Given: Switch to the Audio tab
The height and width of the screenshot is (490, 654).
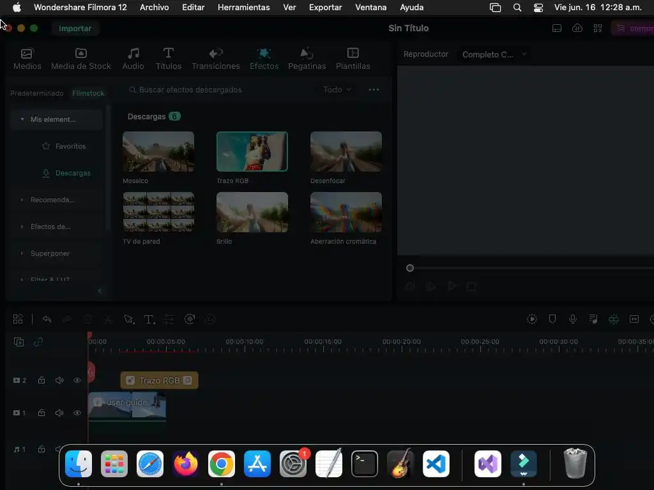Looking at the screenshot, I should pyautogui.click(x=133, y=59).
